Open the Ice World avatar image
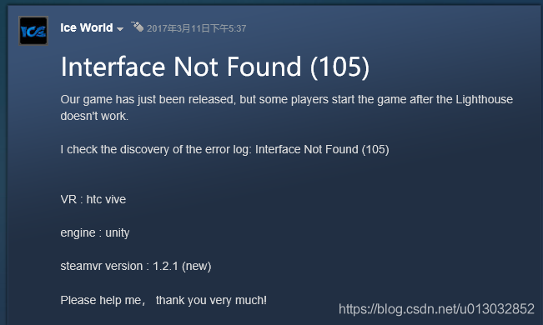 click(x=33, y=31)
